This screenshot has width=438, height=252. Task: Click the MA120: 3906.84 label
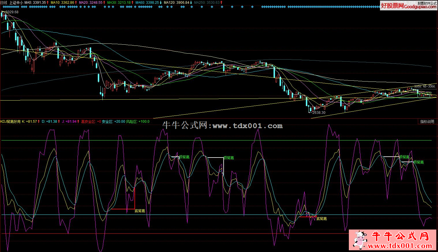click(x=177, y=2)
